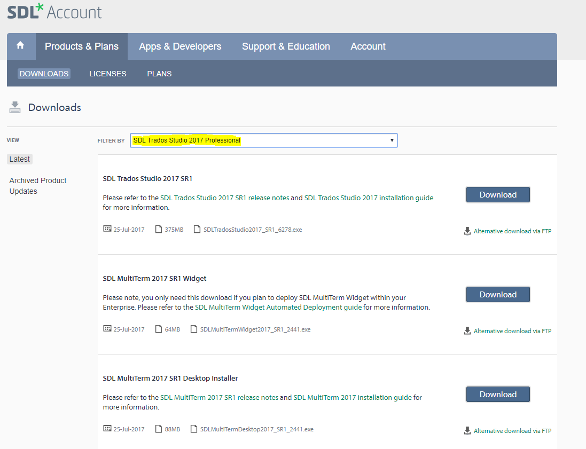
Task: Open SDL Trados Studio 2017 installation guide
Action: point(369,198)
